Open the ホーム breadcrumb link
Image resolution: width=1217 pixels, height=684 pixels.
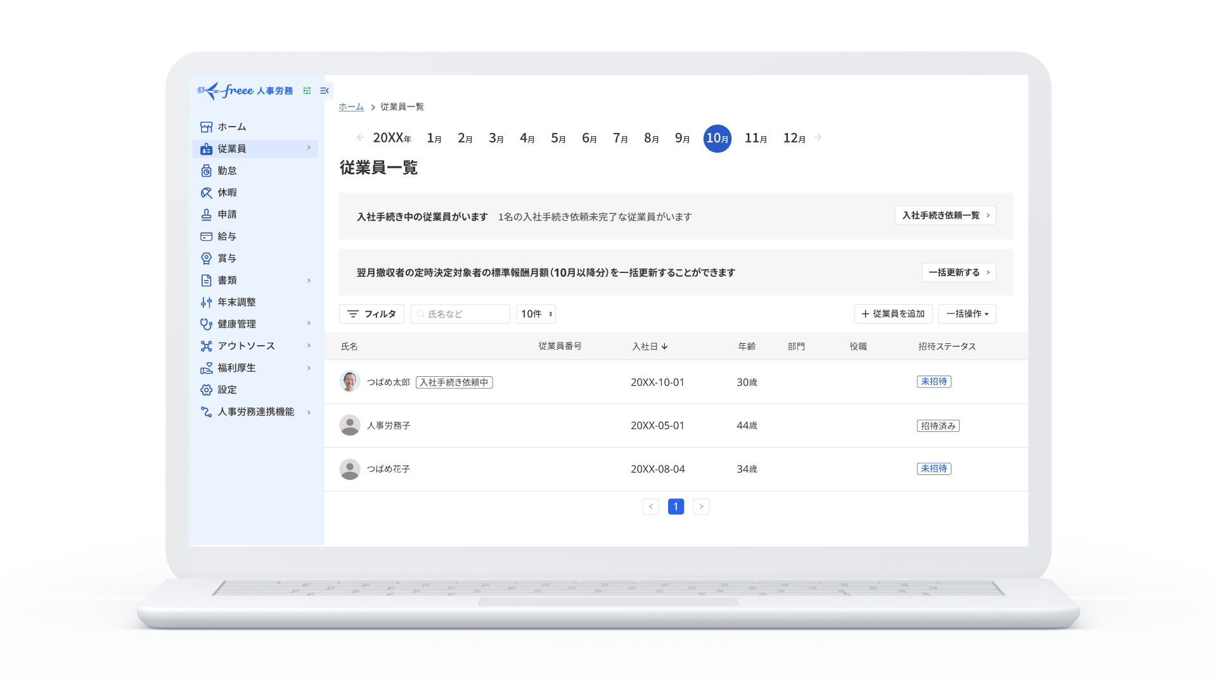(x=351, y=106)
